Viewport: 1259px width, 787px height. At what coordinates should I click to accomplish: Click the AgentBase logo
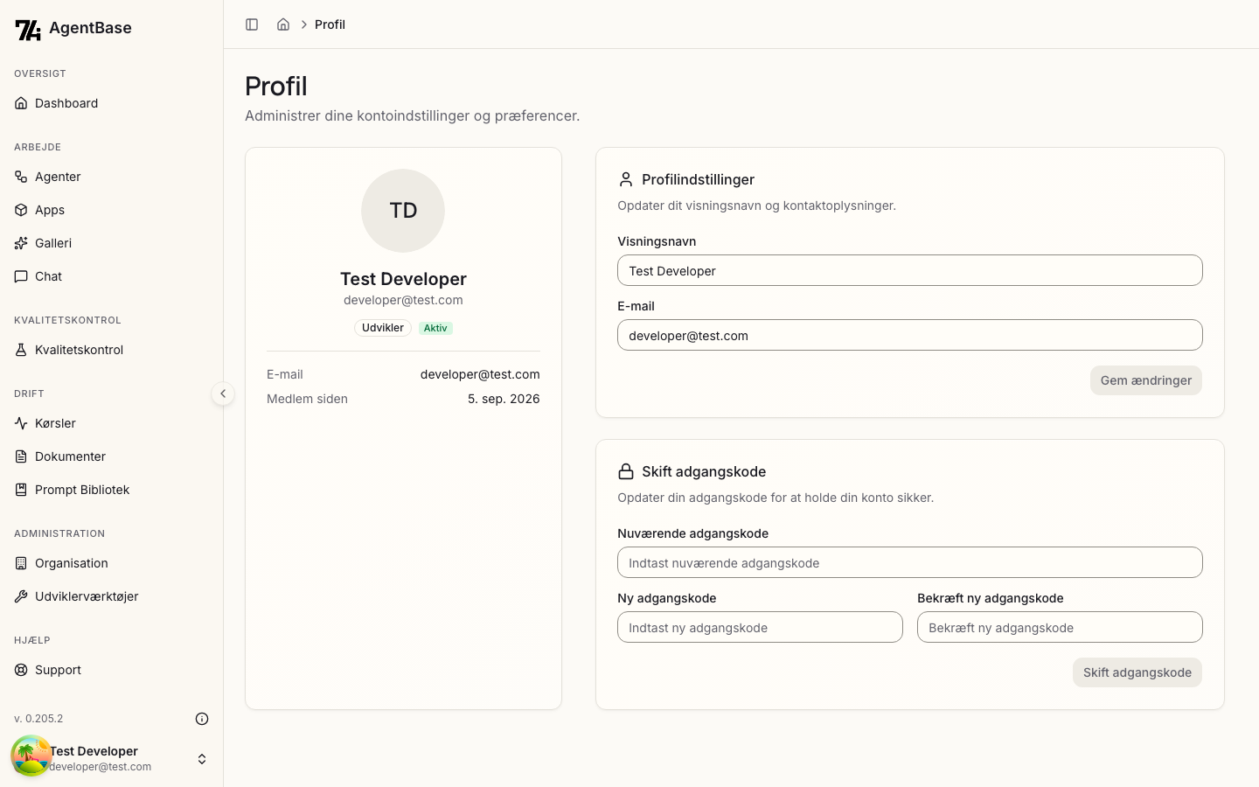73,29
